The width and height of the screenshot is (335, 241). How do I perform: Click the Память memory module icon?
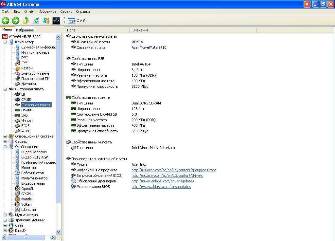[17, 110]
